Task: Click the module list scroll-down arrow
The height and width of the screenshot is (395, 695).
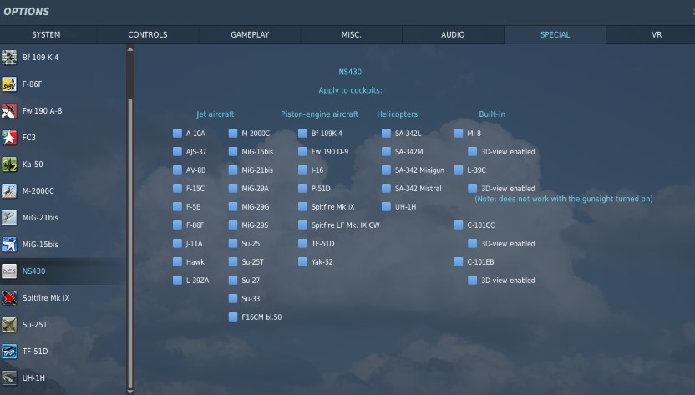Action: coord(130,392)
